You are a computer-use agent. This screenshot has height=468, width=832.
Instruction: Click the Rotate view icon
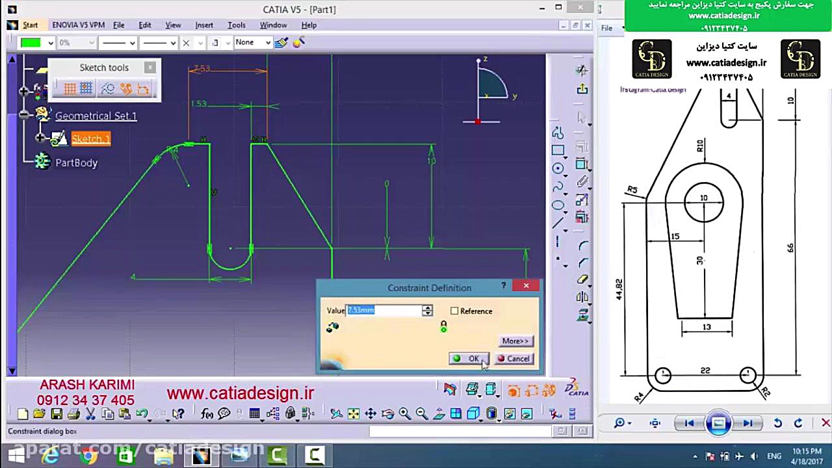coord(387,413)
